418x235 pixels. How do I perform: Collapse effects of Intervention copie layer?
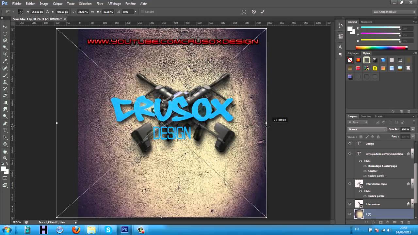413,184
